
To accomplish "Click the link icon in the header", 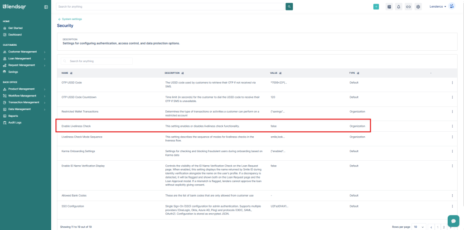I will (x=408, y=7).
